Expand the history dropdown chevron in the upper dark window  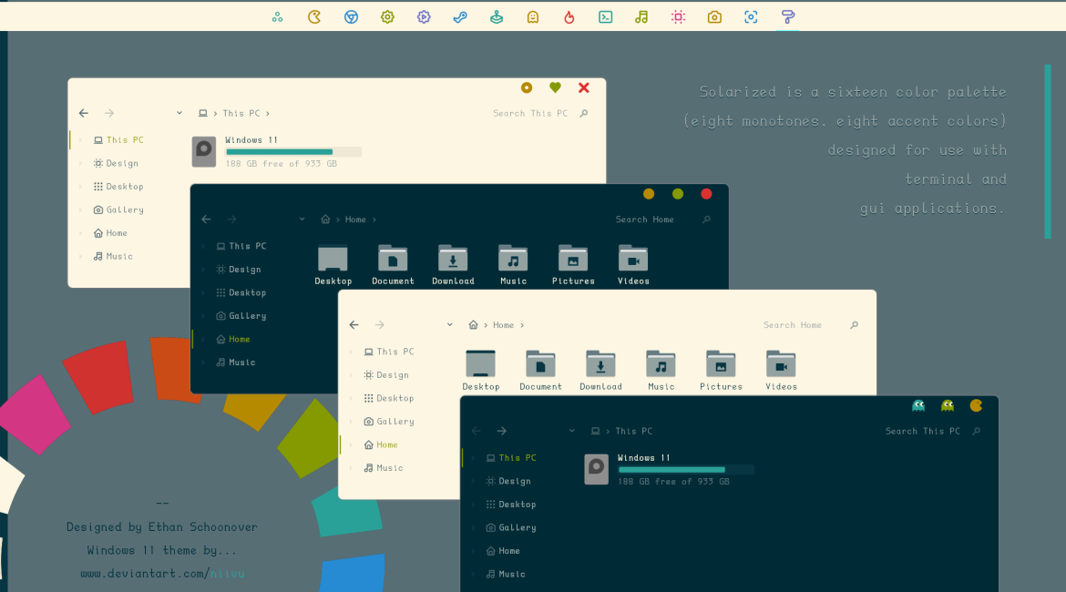302,219
